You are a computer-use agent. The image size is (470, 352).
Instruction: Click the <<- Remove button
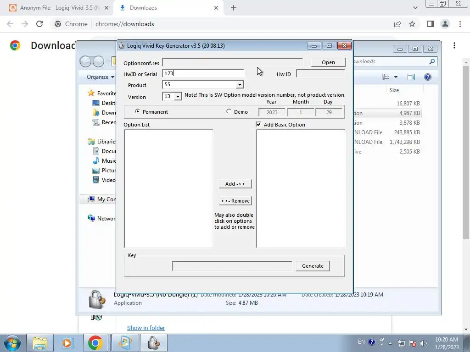pos(235,201)
